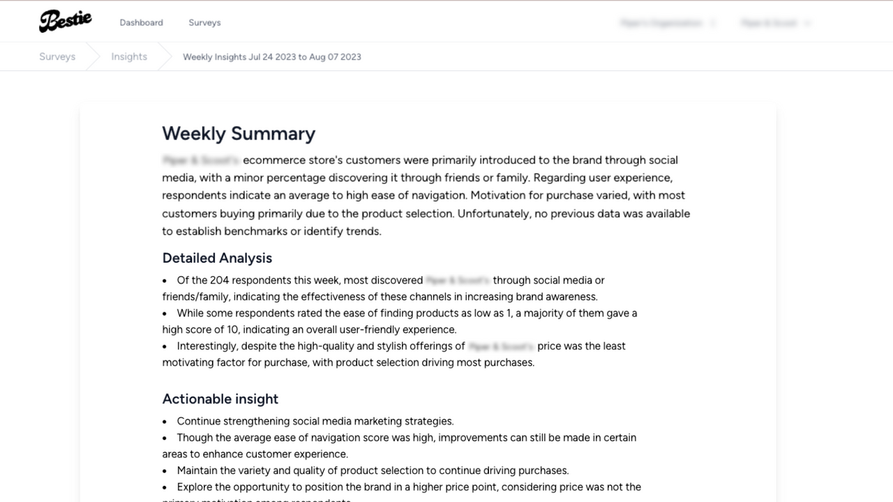Click the Actionable insight heading
The width and height of the screenshot is (893, 502).
click(220, 399)
